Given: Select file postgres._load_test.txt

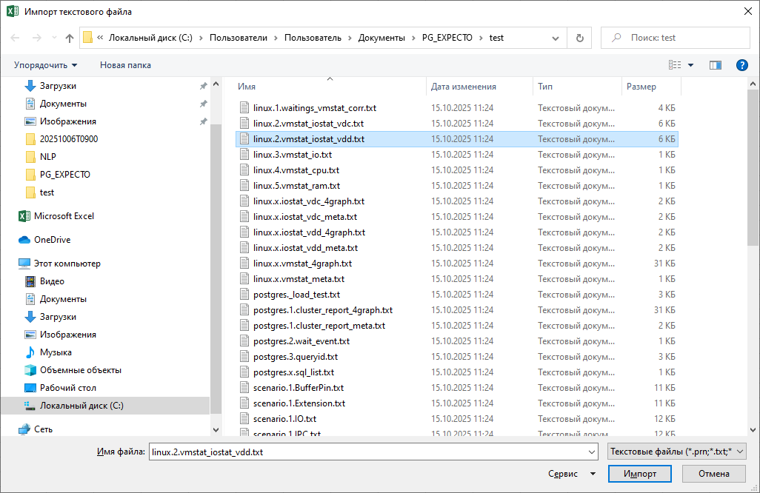Looking at the screenshot, I should (x=296, y=295).
